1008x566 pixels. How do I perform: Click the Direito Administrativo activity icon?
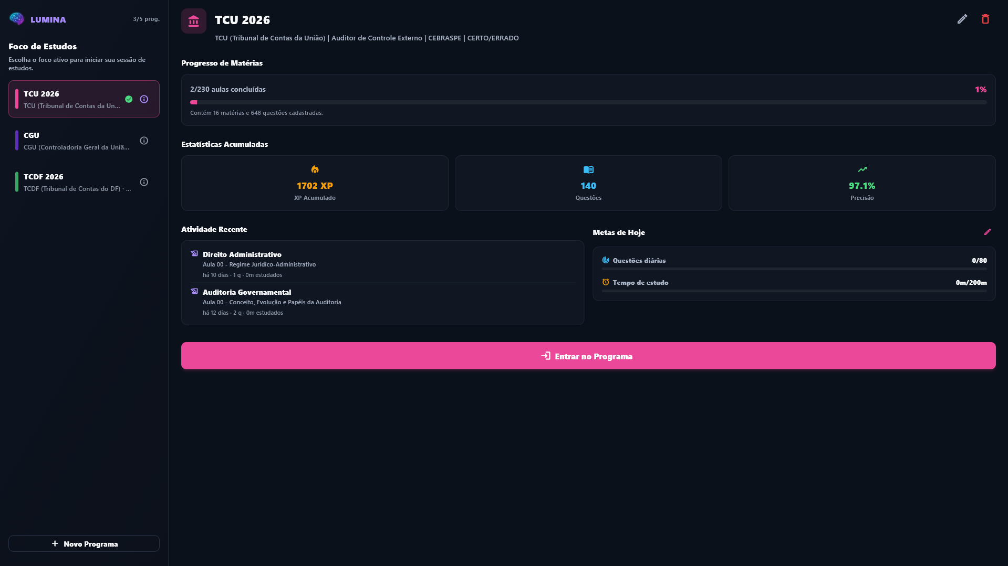pyautogui.click(x=194, y=254)
